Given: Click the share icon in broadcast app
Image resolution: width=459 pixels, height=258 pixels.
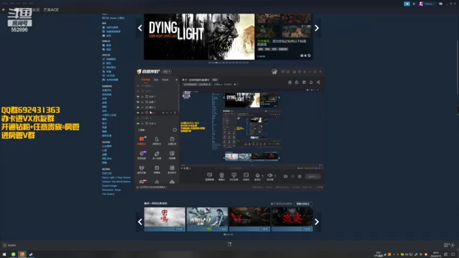Looking at the screenshot, I should tap(318, 83).
